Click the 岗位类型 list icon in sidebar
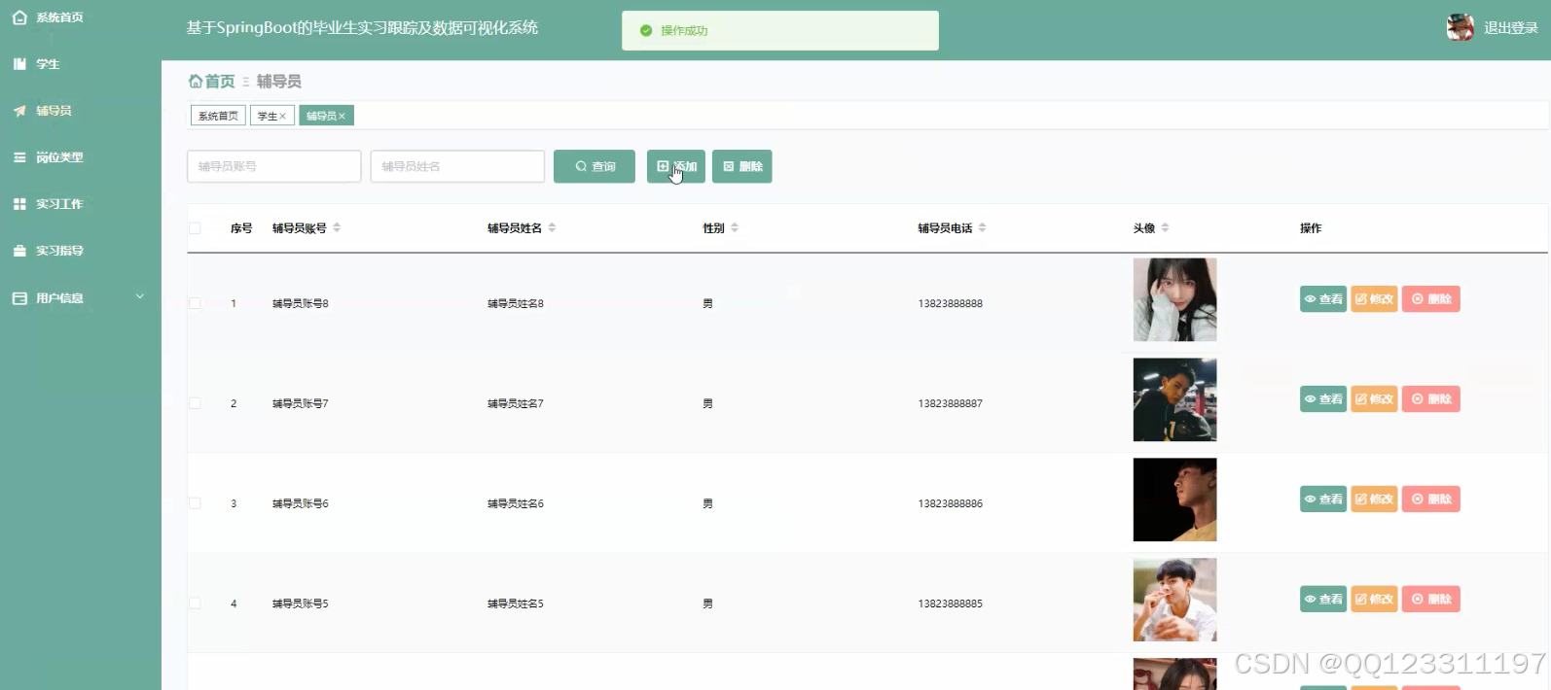 point(19,157)
